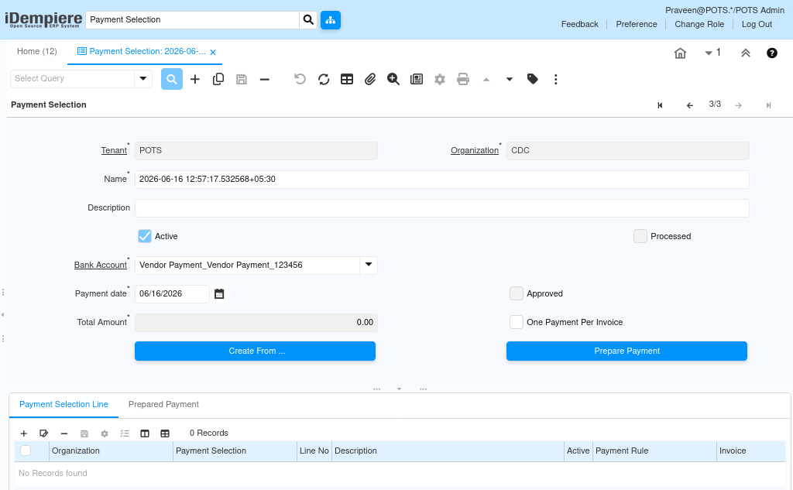The image size is (793, 490).
Task: Open the label tag icon
Action: [533, 79]
